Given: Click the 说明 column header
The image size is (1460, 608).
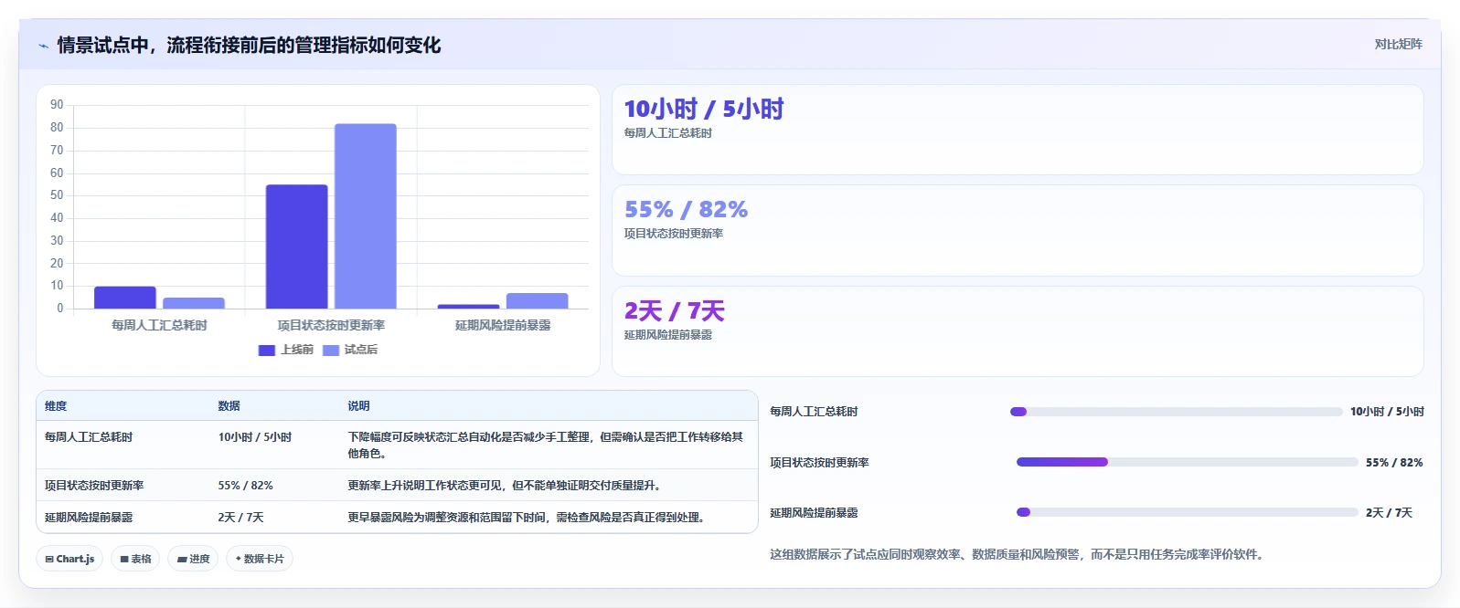Looking at the screenshot, I should coord(358,406).
